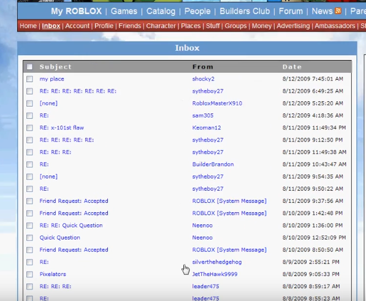View JetTheHawk9999's profile
Viewport: 366px width, 301px height.
pos(215,274)
